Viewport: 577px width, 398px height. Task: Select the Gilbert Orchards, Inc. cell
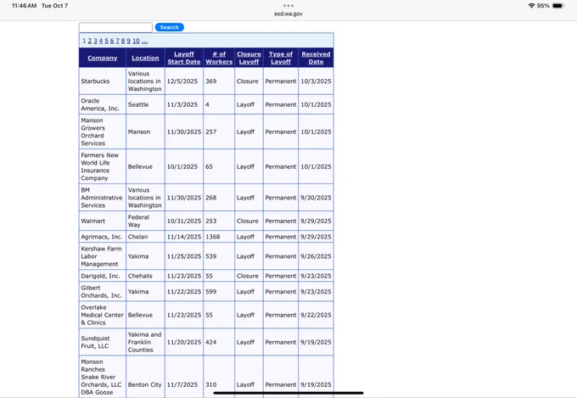(103, 292)
